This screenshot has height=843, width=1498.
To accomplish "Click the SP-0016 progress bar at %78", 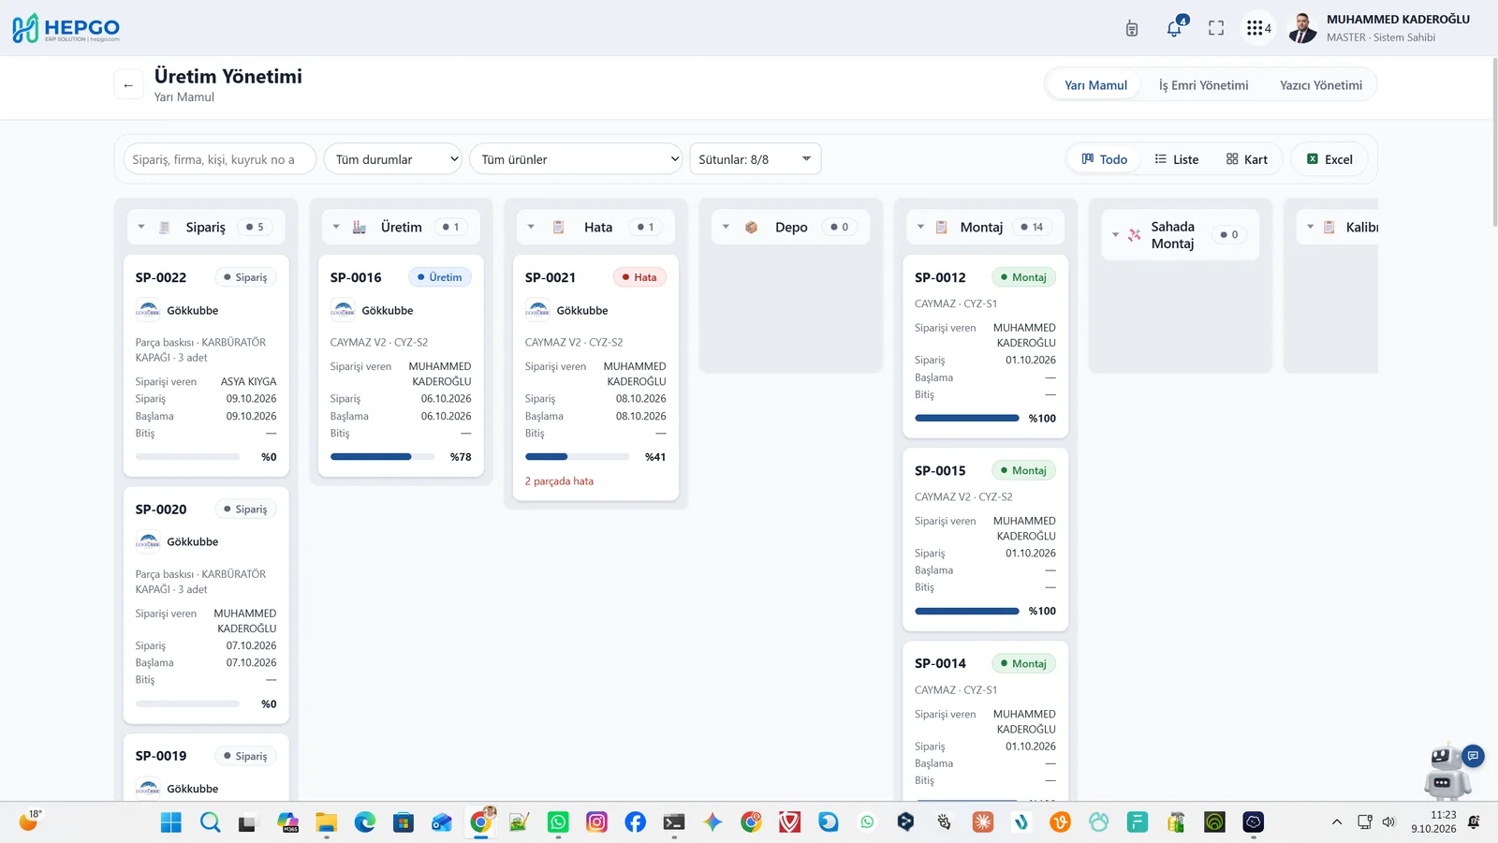I will (382, 457).
